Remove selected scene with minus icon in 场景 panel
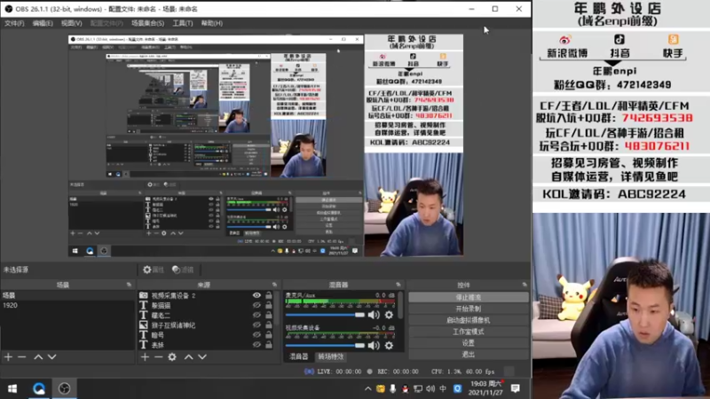Screen dimensions: 710x399 click(x=21, y=357)
